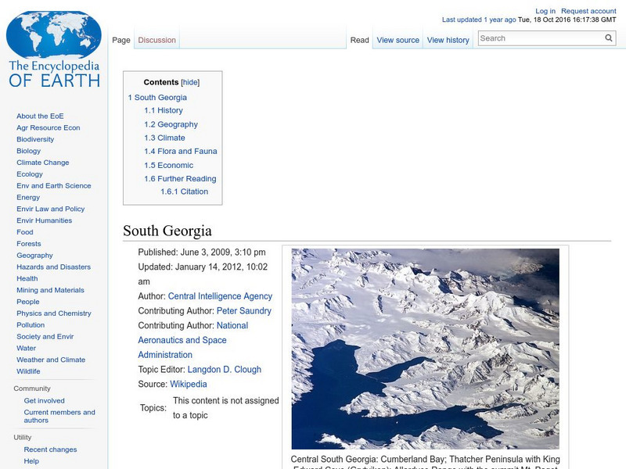Image resolution: width=626 pixels, height=469 pixels.
Task: Open author Central Intelligence Agency link
Action: pyautogui.click(x=220, y=296)
